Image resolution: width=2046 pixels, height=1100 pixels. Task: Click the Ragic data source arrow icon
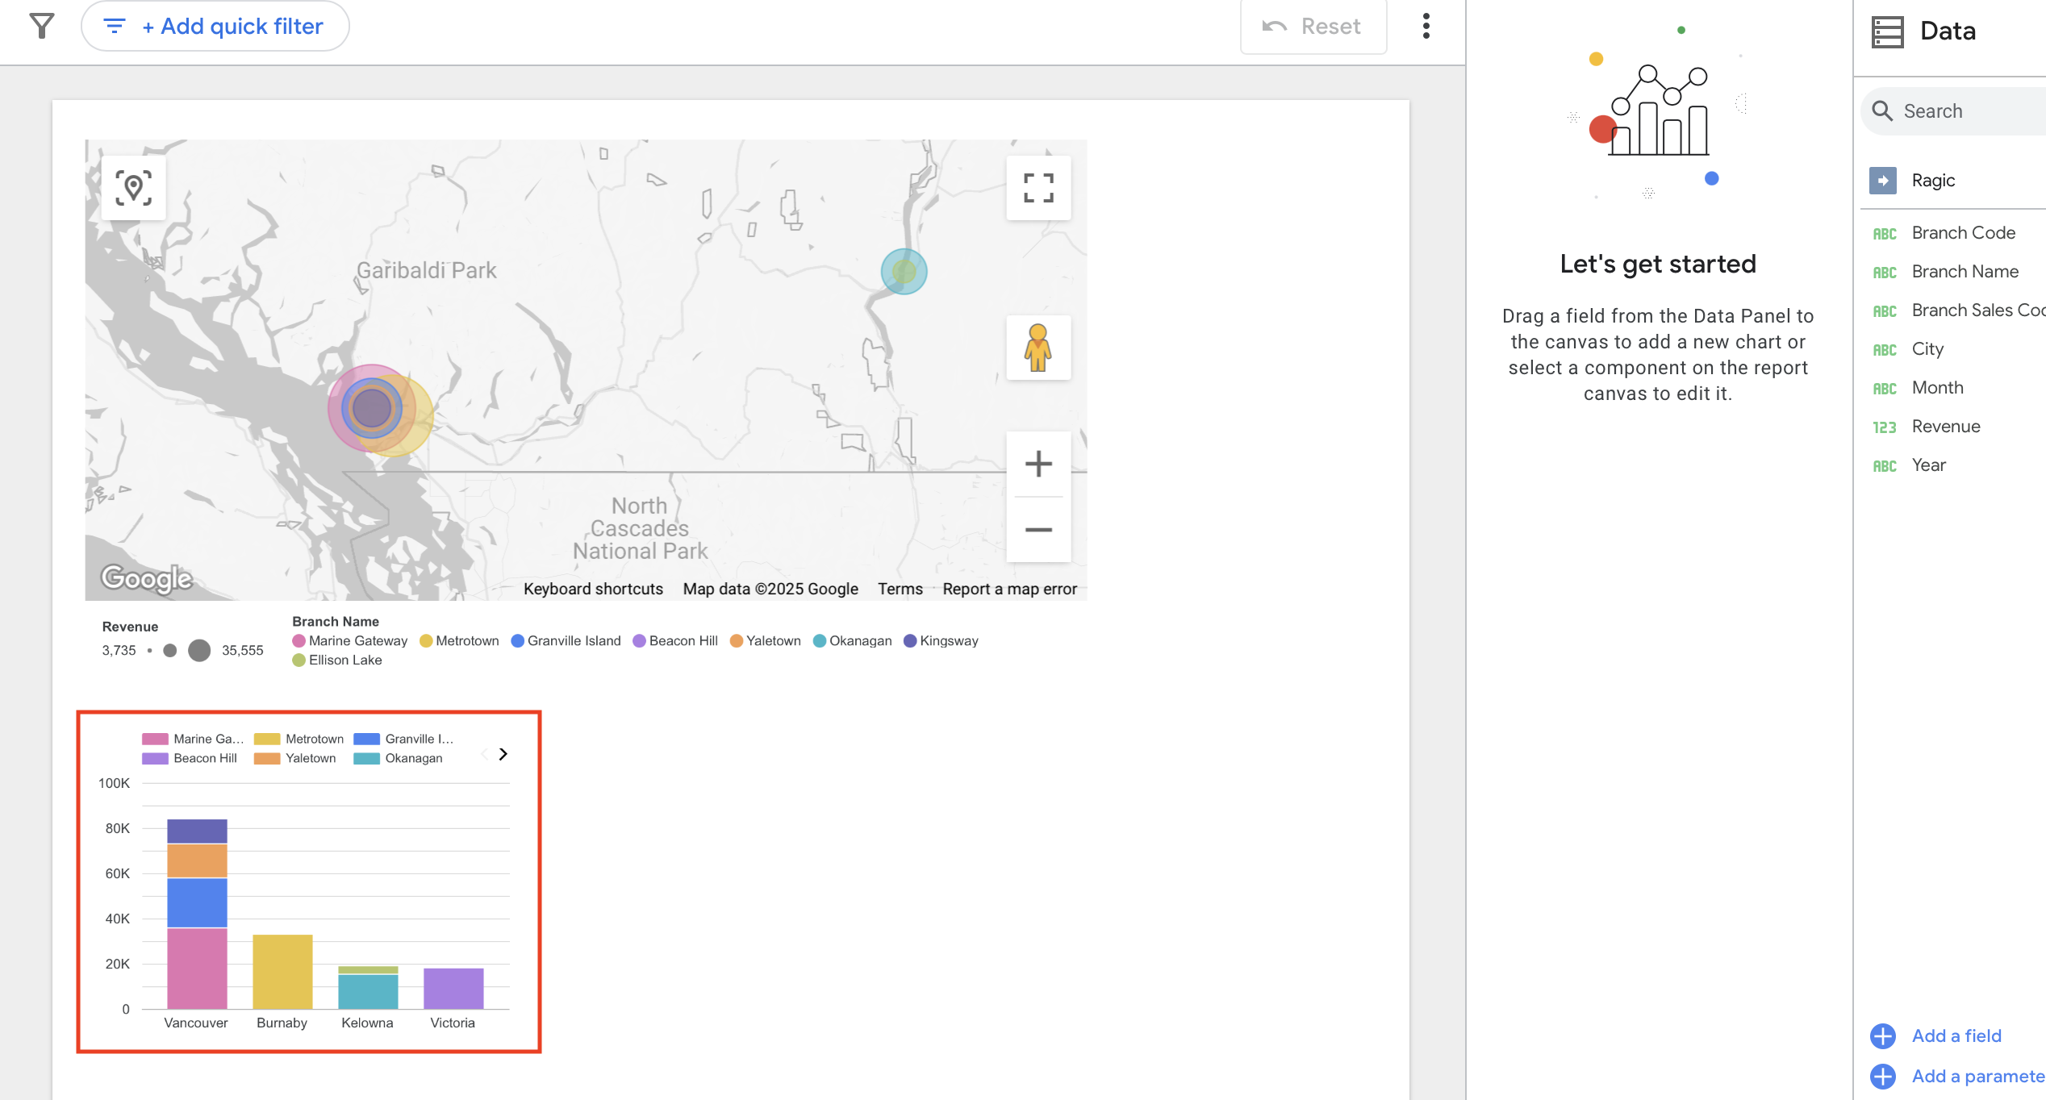(1882, 180)
